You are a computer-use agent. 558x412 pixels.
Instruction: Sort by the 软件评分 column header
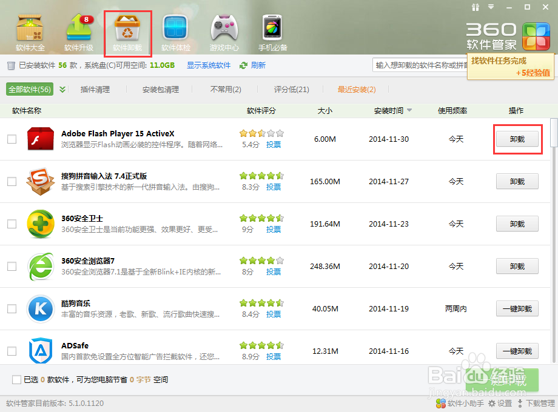tap(261, 110)
